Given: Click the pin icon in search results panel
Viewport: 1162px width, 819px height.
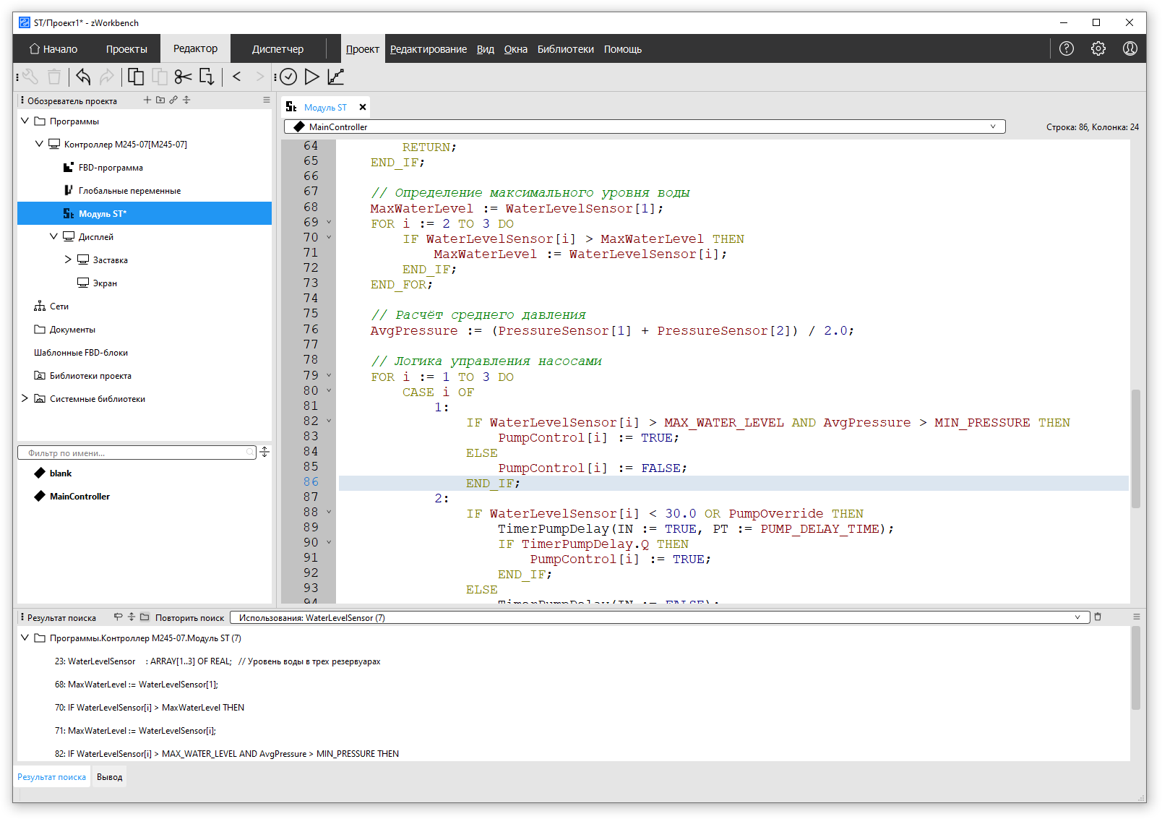Looking at the screenshot, I should coord(119,617).
